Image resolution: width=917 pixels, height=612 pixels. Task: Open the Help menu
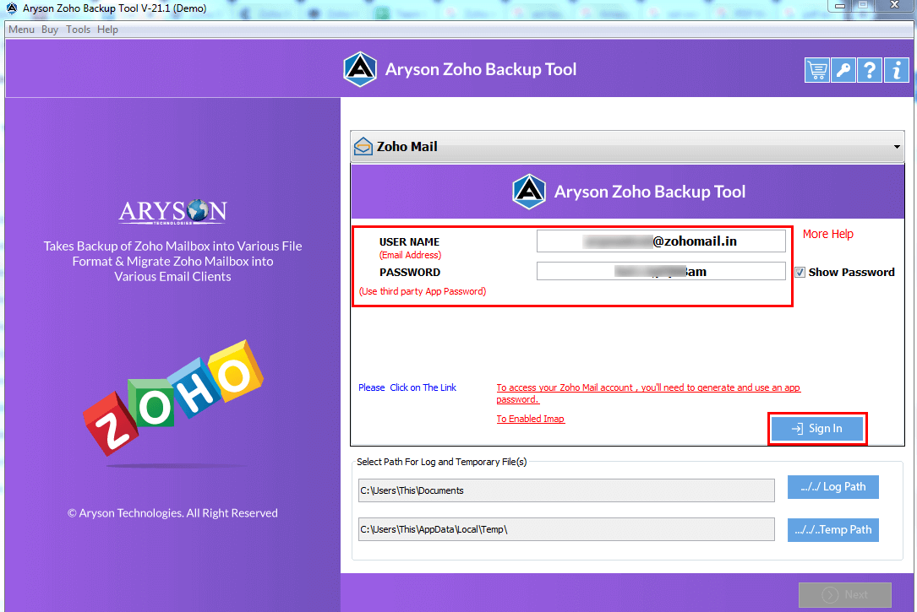click(107, 30)
